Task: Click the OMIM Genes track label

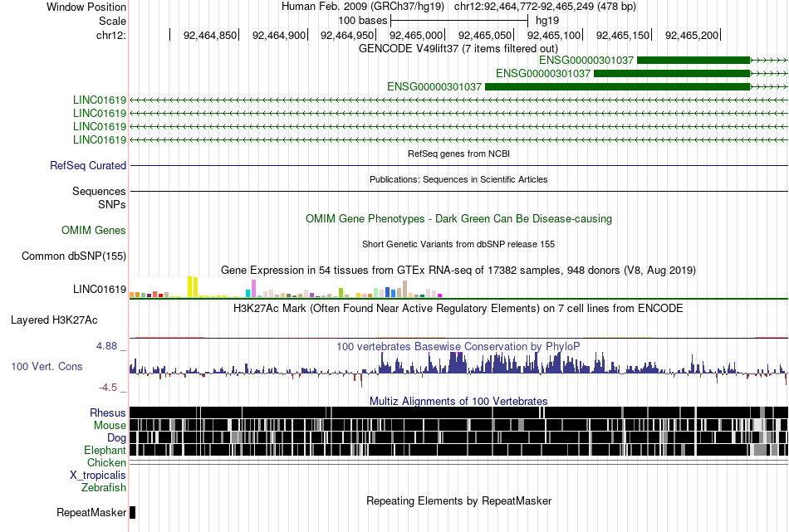Action: click(94, 230)
